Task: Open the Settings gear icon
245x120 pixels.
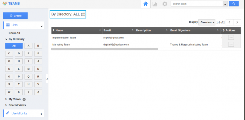Action: [165, 4]
